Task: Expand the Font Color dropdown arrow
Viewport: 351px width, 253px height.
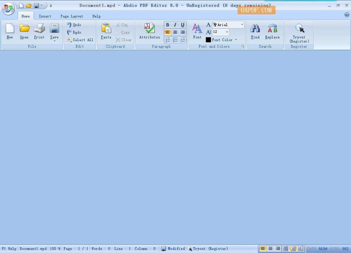Action: coord(236,40)
